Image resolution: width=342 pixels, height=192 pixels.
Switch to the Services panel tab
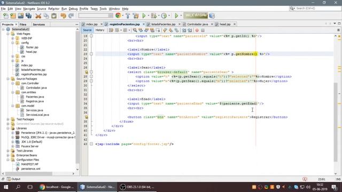[x=39, y=25]
